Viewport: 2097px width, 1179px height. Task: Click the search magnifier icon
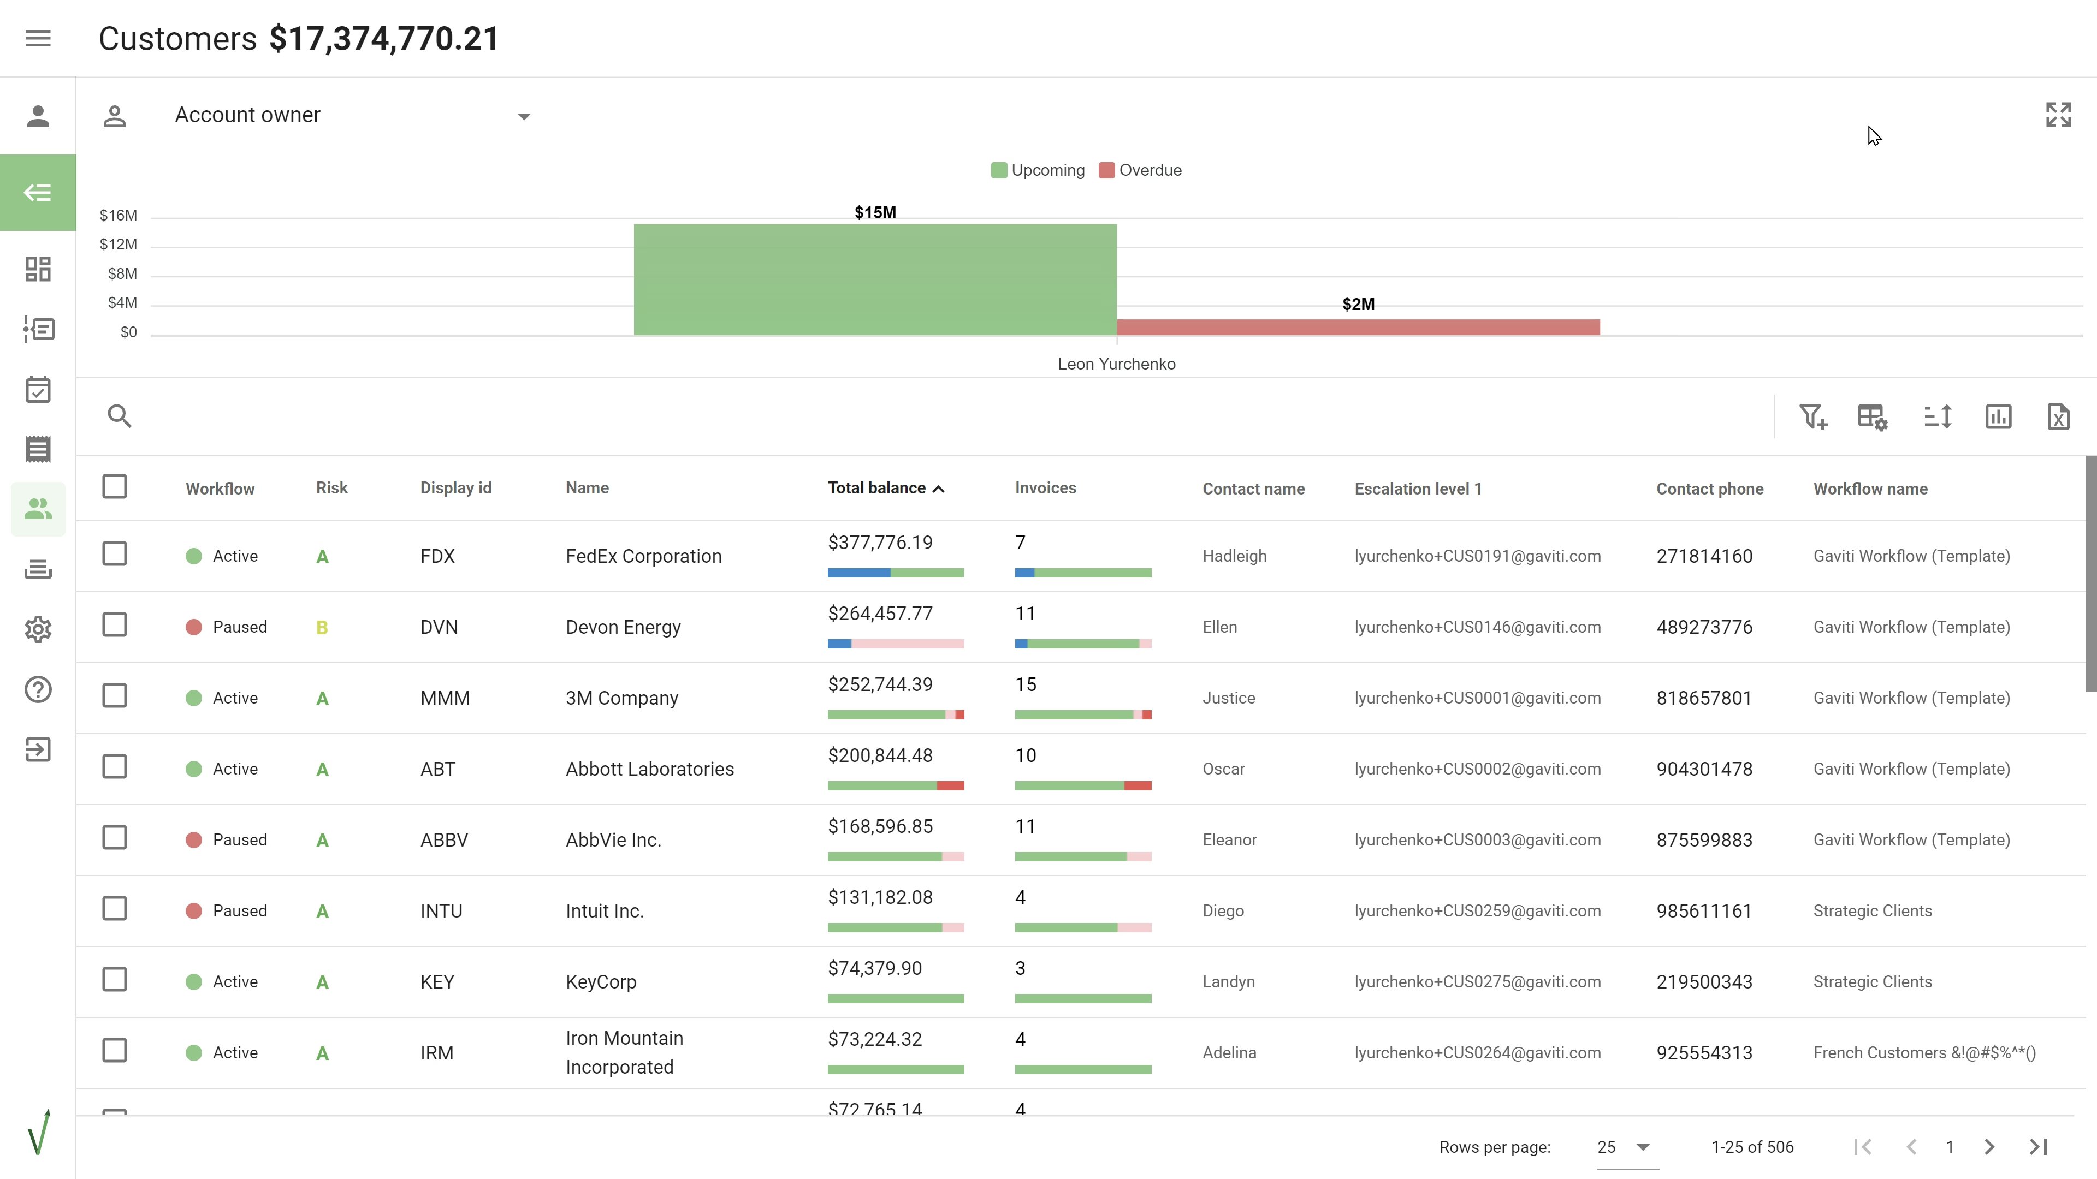pos(121,416)
